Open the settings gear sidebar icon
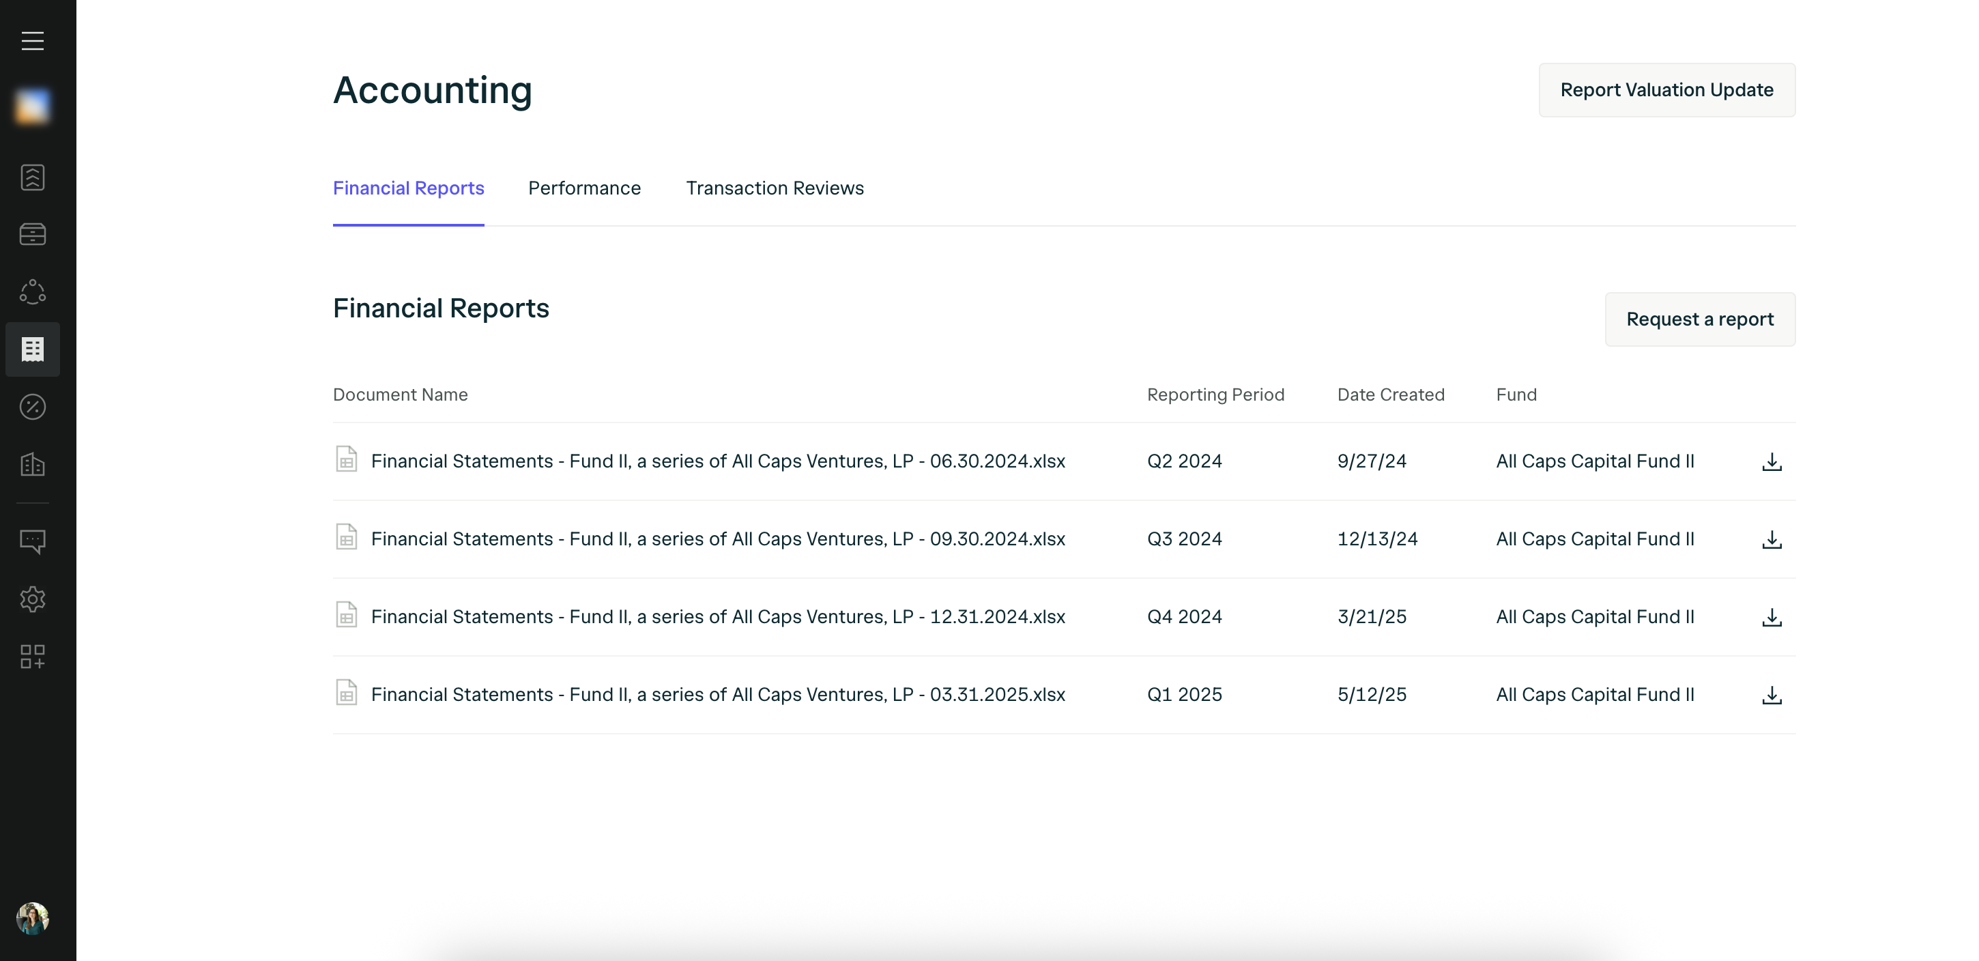 tap(32, 599)
